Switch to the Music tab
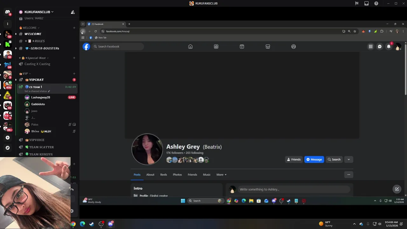The height and width of the screenshot is (229, 407). (207, 175)
